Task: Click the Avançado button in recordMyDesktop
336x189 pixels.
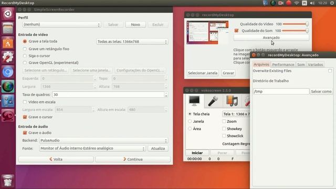Action: point(271,37)
